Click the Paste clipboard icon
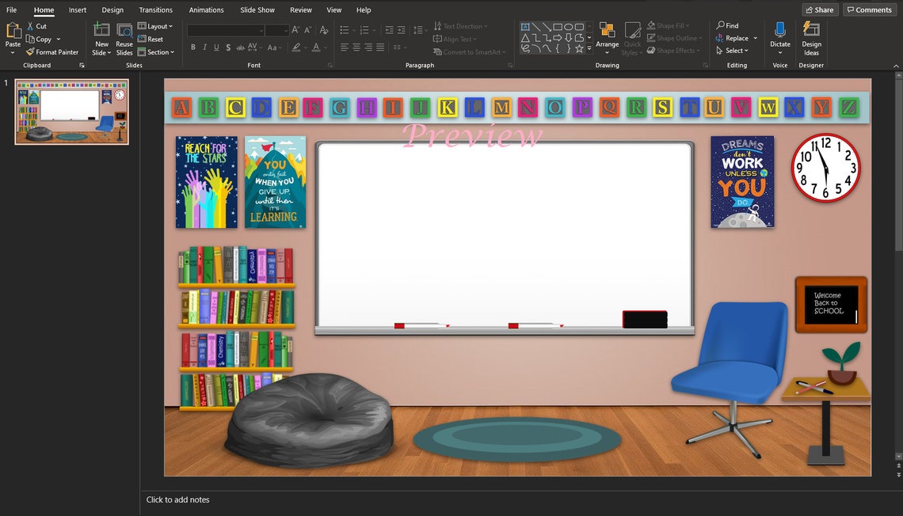The image size is (903, 516). (x=13, y=31)
